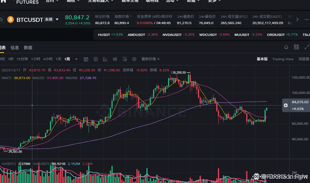Open MUUSDT -3.23% in ticker strip
Screen dimensions: 310x183
(x=248, y=35)
